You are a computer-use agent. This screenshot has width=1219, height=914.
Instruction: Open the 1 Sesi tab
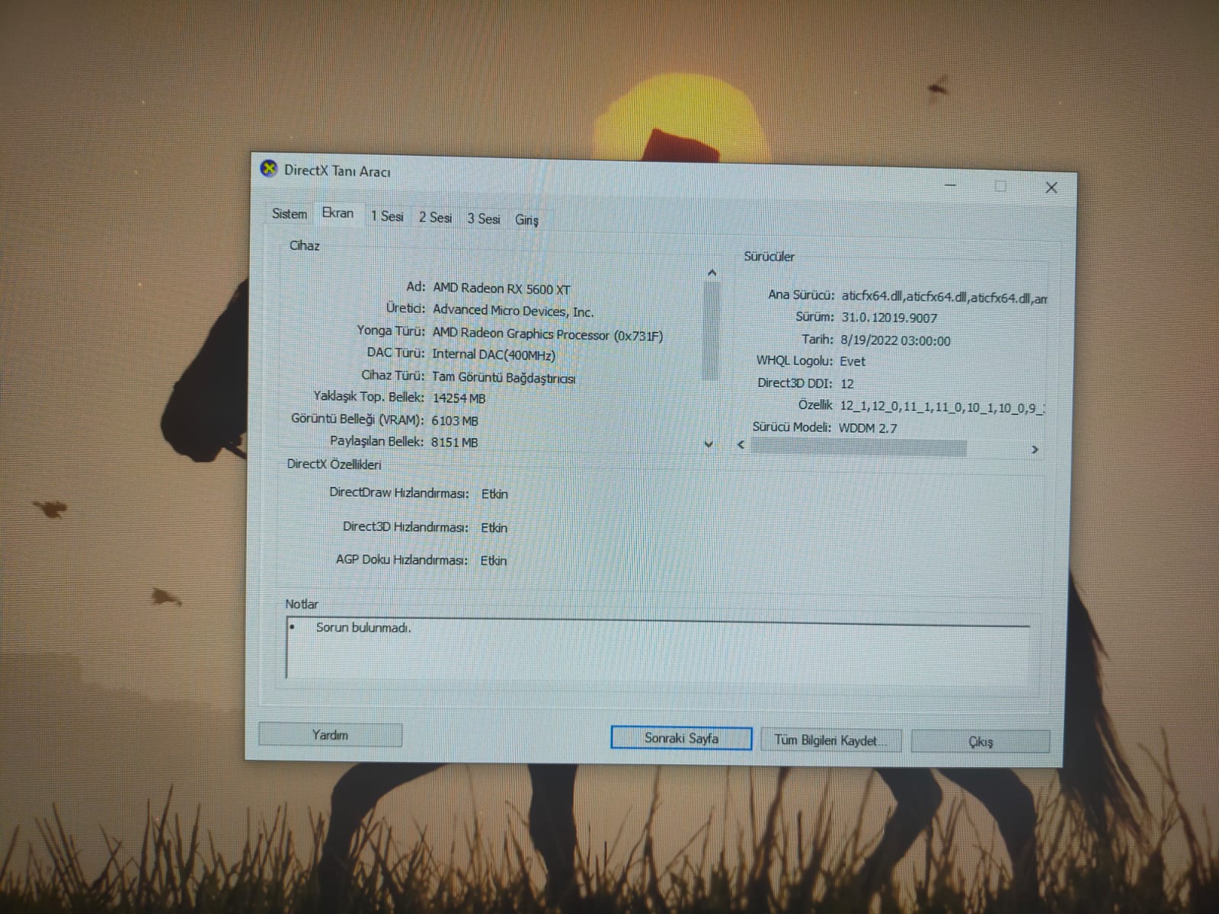(387, 216)
